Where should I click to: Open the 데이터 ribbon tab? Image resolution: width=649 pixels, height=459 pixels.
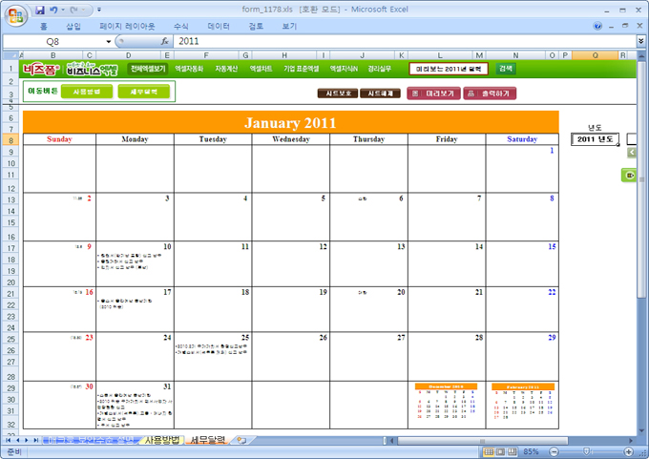click(219, 26)
